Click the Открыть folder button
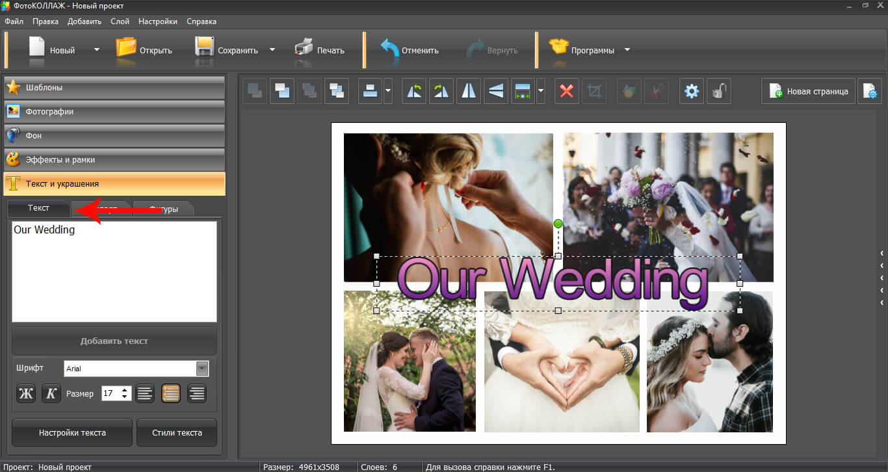This screenshot has height=472, width=888. pos(144,49)
